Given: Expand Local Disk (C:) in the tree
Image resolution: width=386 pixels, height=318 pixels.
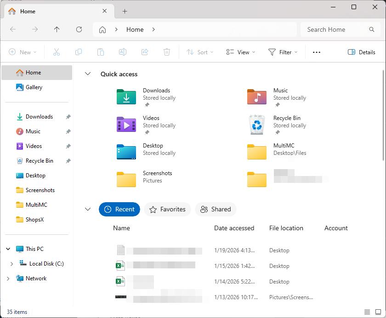Looking at the screenshot, I should [x=12, y=263].
